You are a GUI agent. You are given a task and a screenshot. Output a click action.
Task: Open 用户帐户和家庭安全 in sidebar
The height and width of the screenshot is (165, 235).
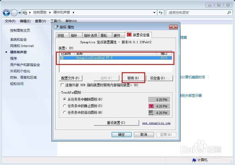point(25,65)
